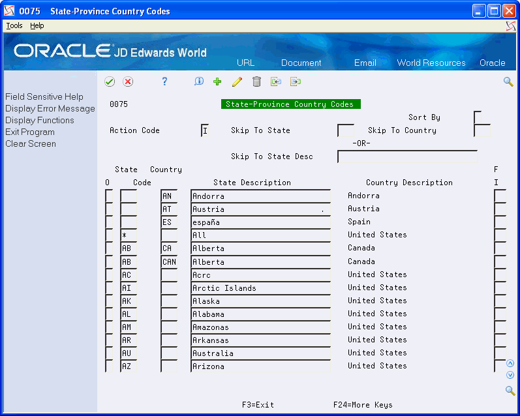Click the AR state code field
Screen dimensions: 520x416
(129, 340)
